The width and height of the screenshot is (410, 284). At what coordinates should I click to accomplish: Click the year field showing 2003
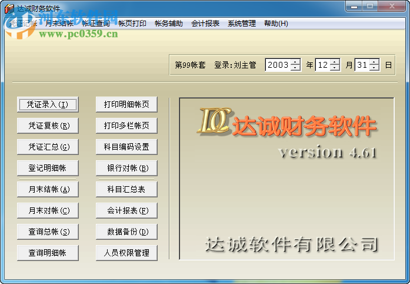pos(278,65)
